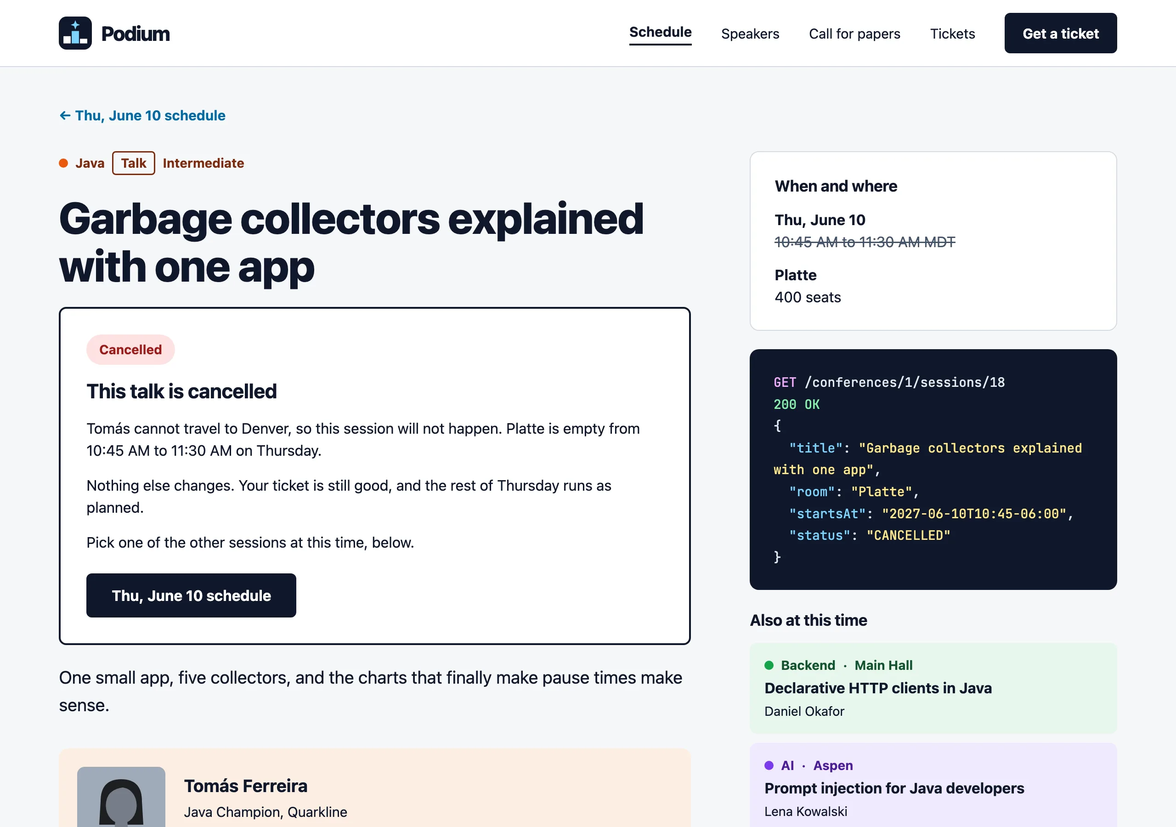This screenshot has width=1176, height=827.
Task: Click the '200 OK' response status
Action: click(x=796, y=404)
